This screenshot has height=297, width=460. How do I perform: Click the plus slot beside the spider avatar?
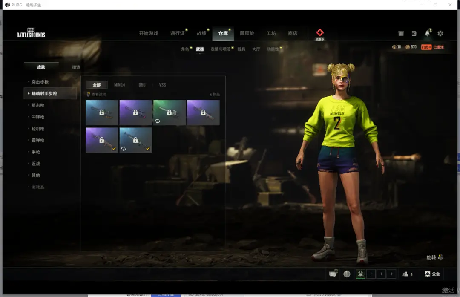(x=371, y=274)
